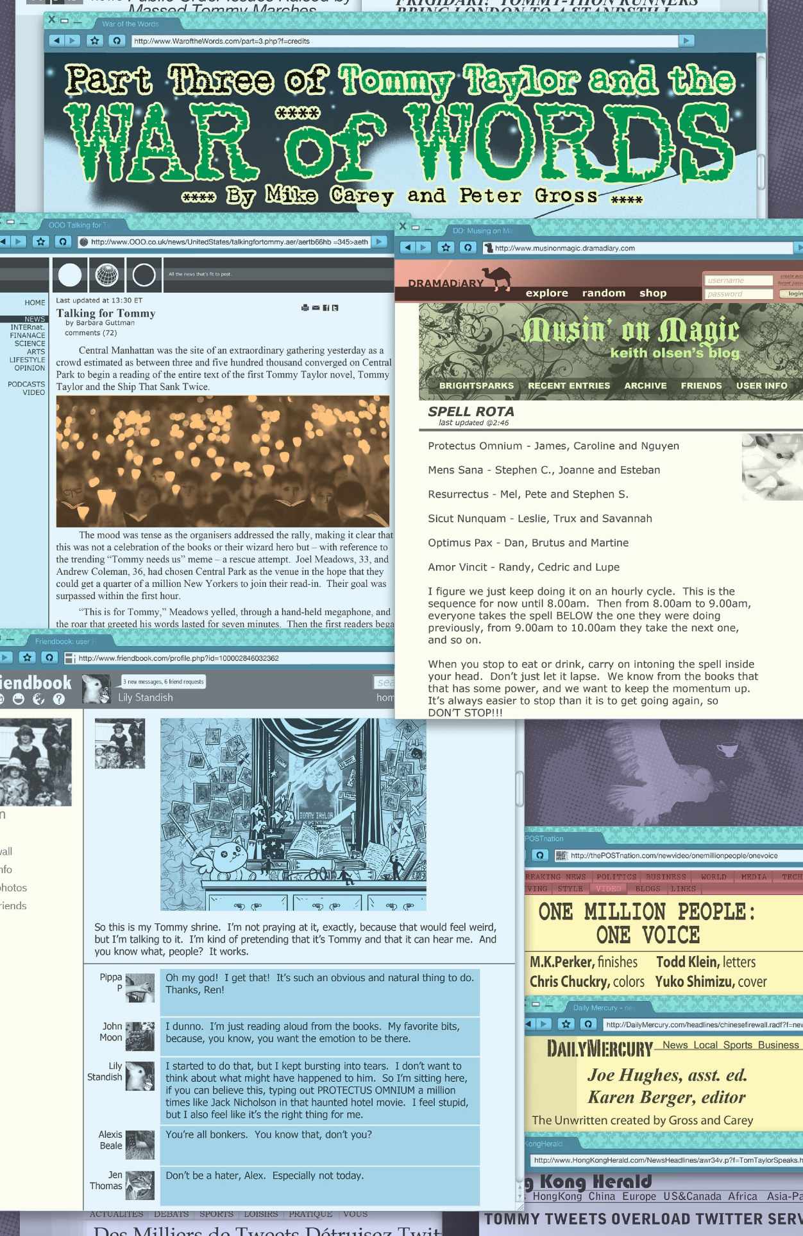The width and height of the screenshot is (803, 1236).
Task: Open the comments (72) link
Action: tap(90, 333)
